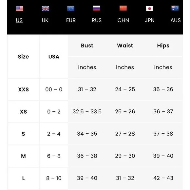The height and width of the screenshot is (190, 190).
Task: Select the US sizing tab
Action: tap(19, 20)
